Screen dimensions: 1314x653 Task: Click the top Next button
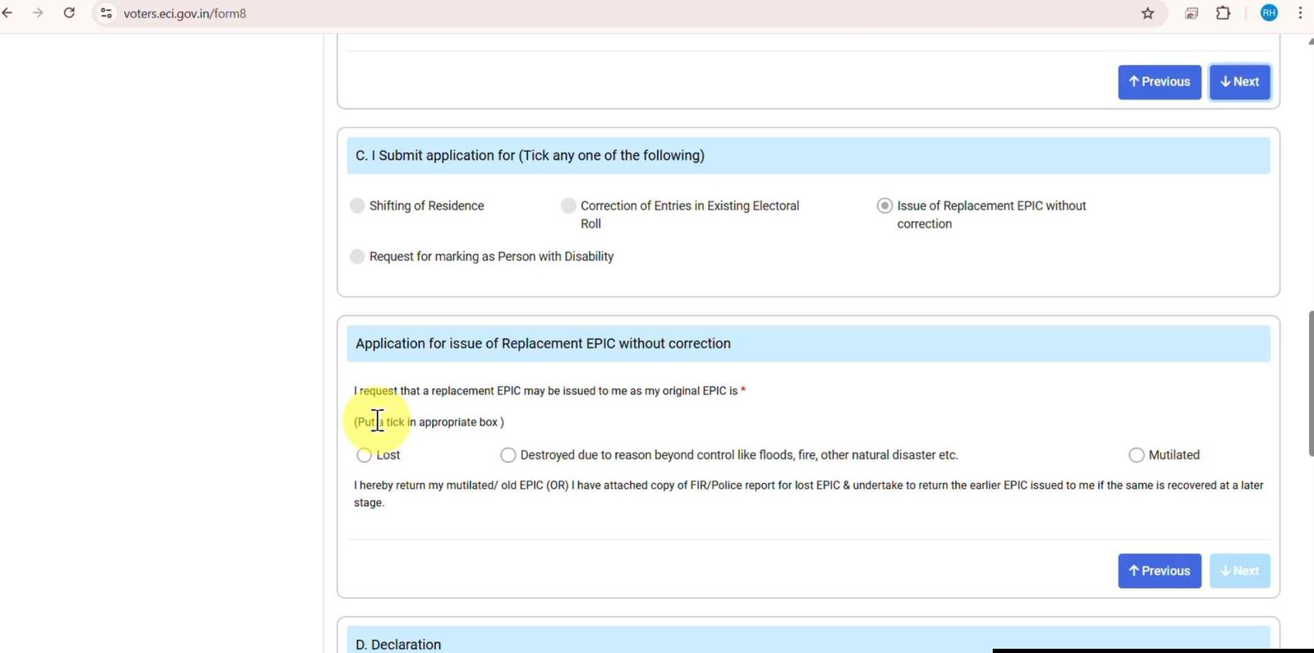1239,82
